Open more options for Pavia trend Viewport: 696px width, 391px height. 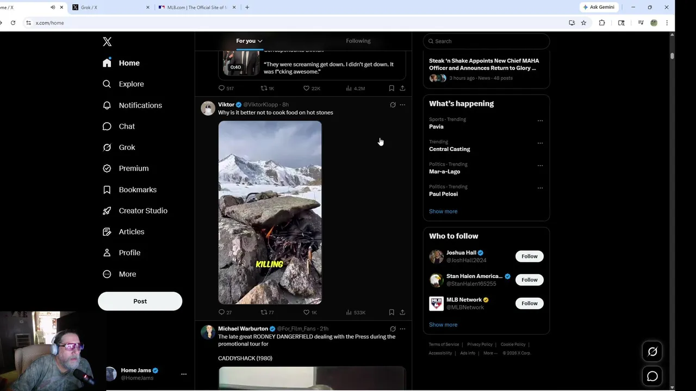click(540, 121)
